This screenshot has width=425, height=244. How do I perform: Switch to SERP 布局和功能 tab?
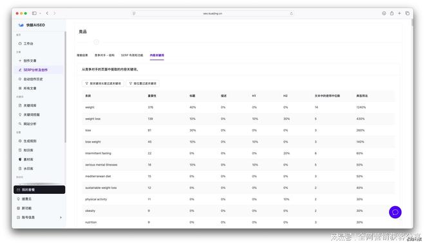tap(132, 55)
